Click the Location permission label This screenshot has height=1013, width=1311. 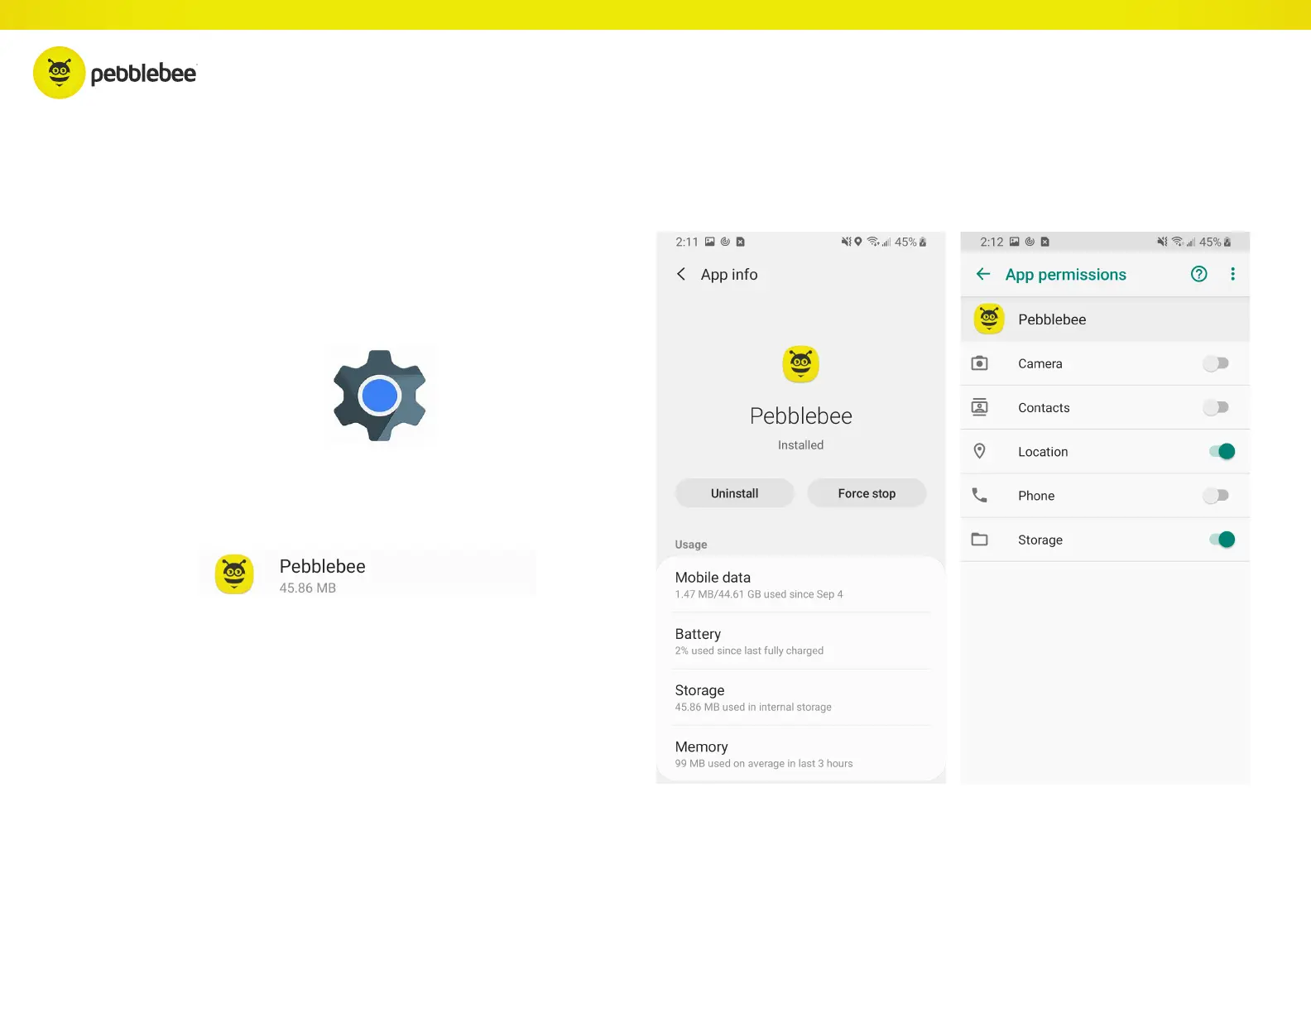pyautogui.click(x=1043, y=452)
